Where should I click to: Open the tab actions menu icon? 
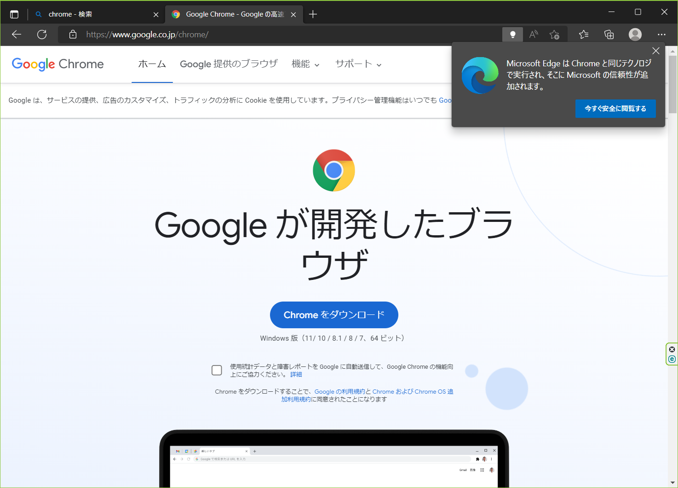point(14,14)
